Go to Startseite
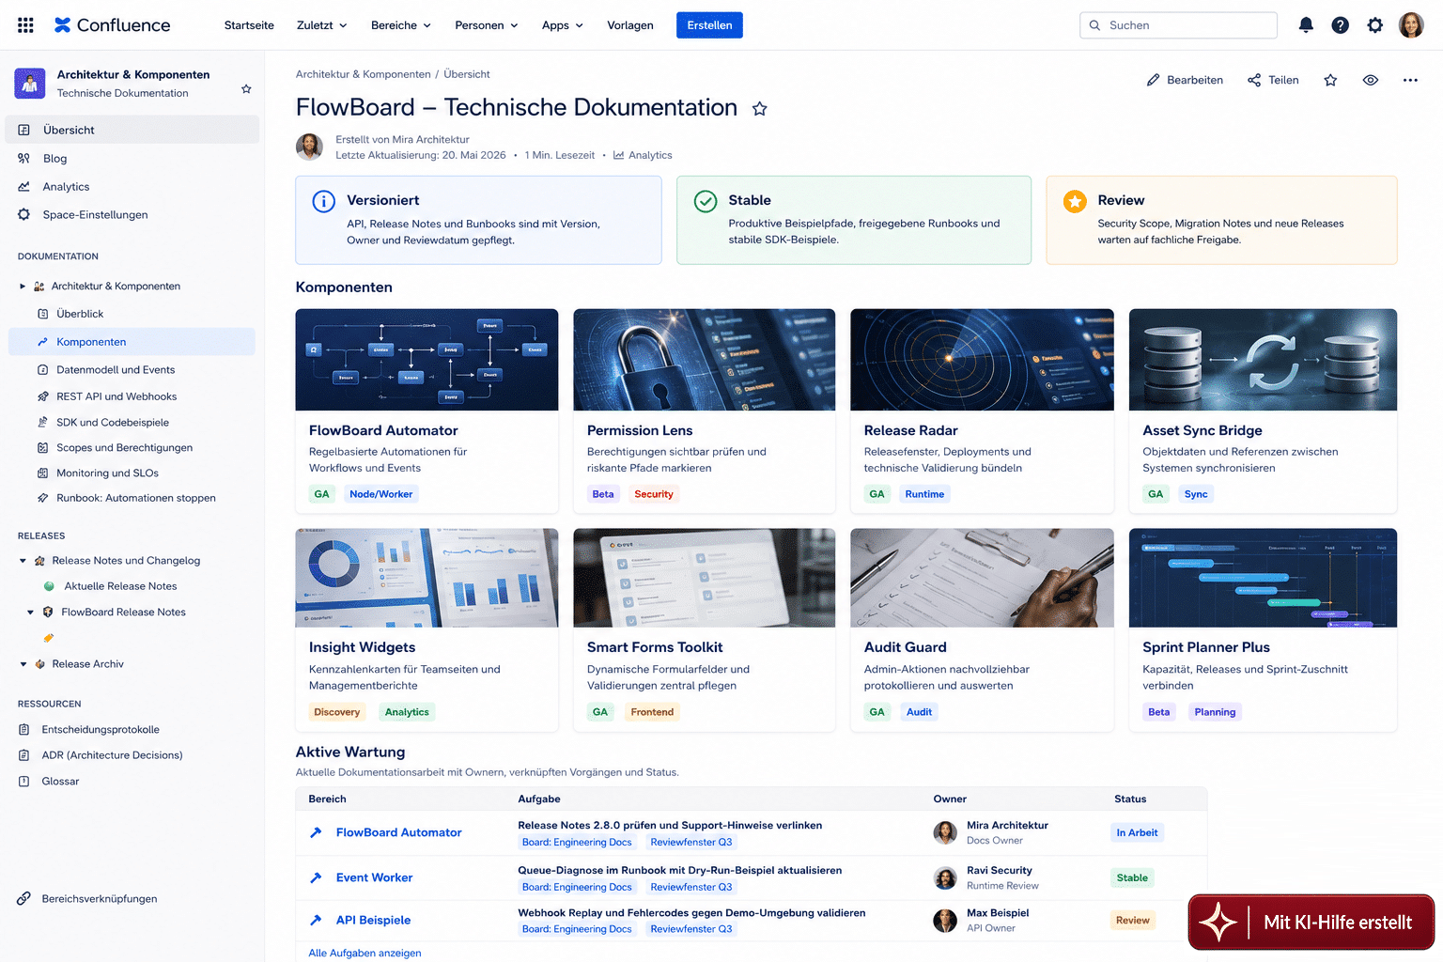 [249, 25]
